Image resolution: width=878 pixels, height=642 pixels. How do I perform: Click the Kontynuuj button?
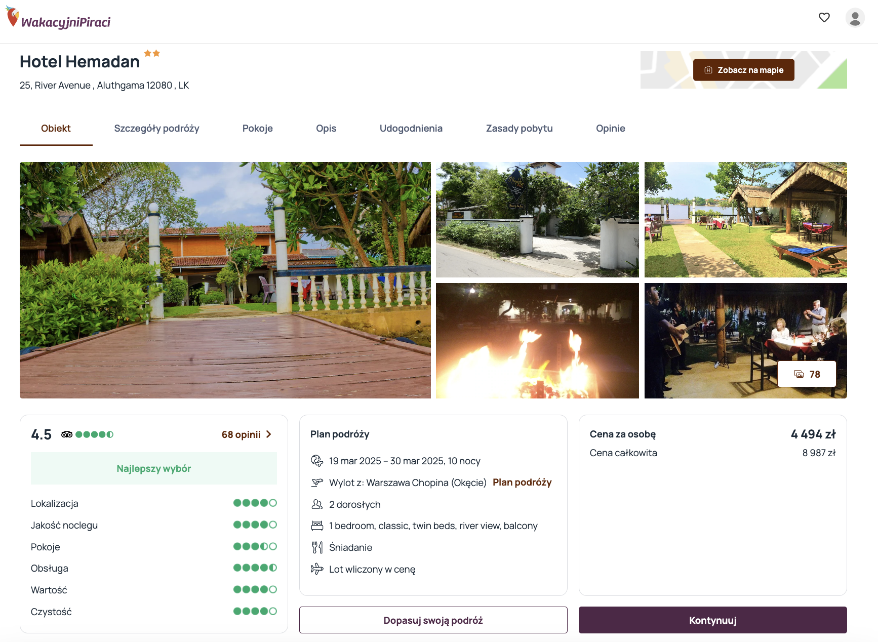click(713, 620)
